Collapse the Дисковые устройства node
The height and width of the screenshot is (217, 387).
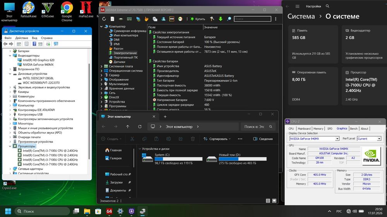(10, 74)
